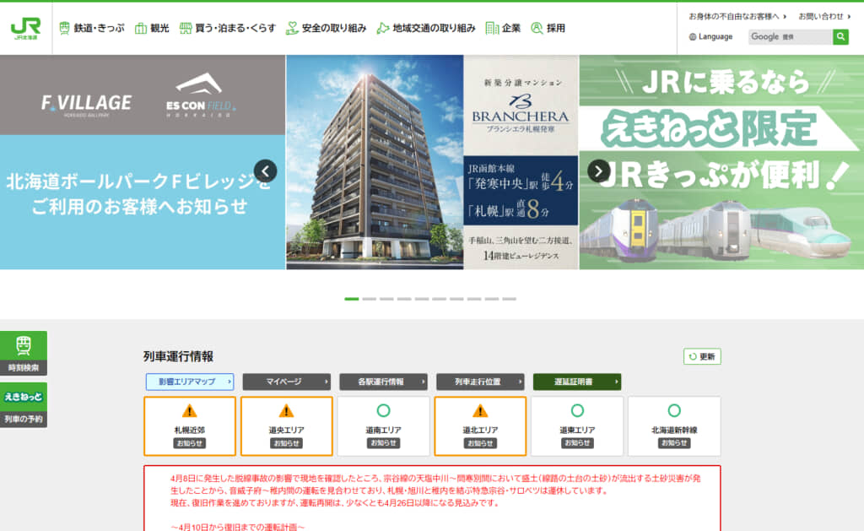Open the Language selector
The height and width of the screenshot is (531, 864).
pyautogui.click(x=710, y=37)
